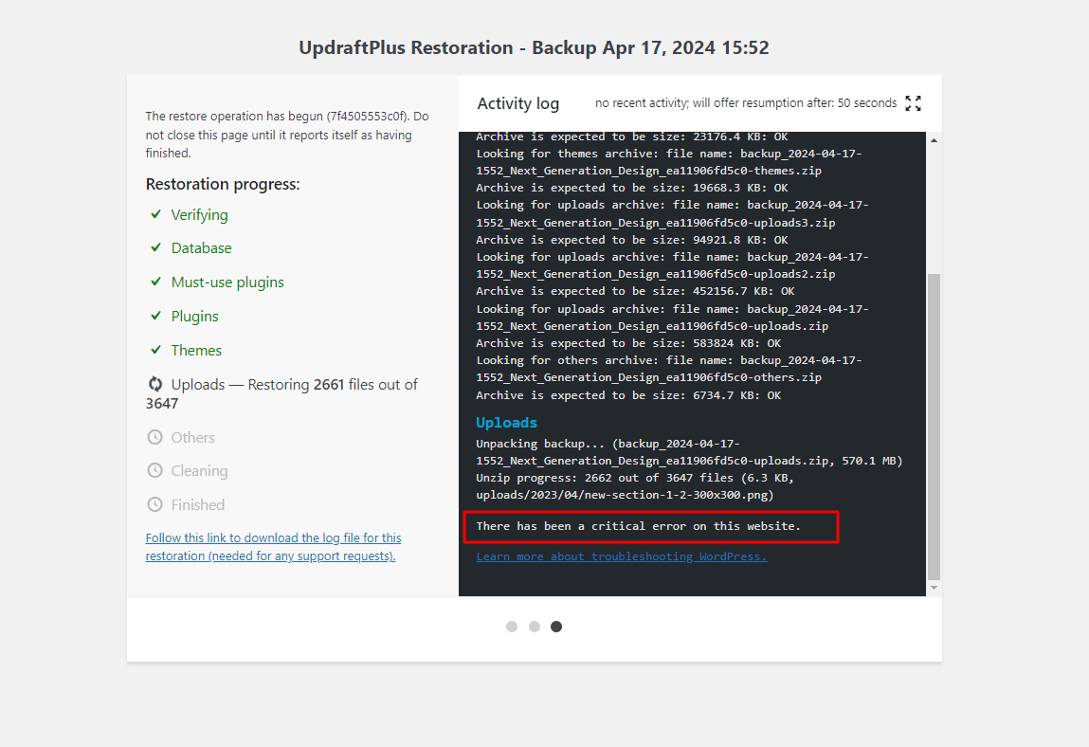The height and width of the screenshot is (747, 1089).
Task: Click the green checkmark beside Verifying
Action: tap(155, 214)
